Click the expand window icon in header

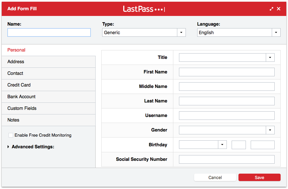[x=271, y=9]
